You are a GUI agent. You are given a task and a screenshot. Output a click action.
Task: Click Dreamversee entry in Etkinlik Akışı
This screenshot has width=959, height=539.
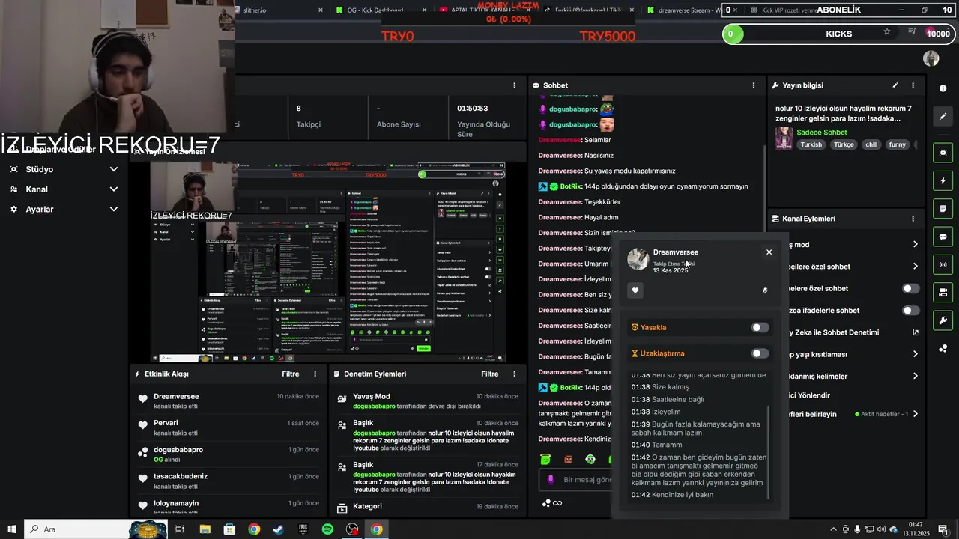point(229,401)
